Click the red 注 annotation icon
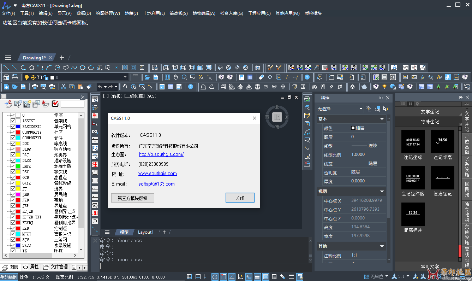 [x=95, y=164]
